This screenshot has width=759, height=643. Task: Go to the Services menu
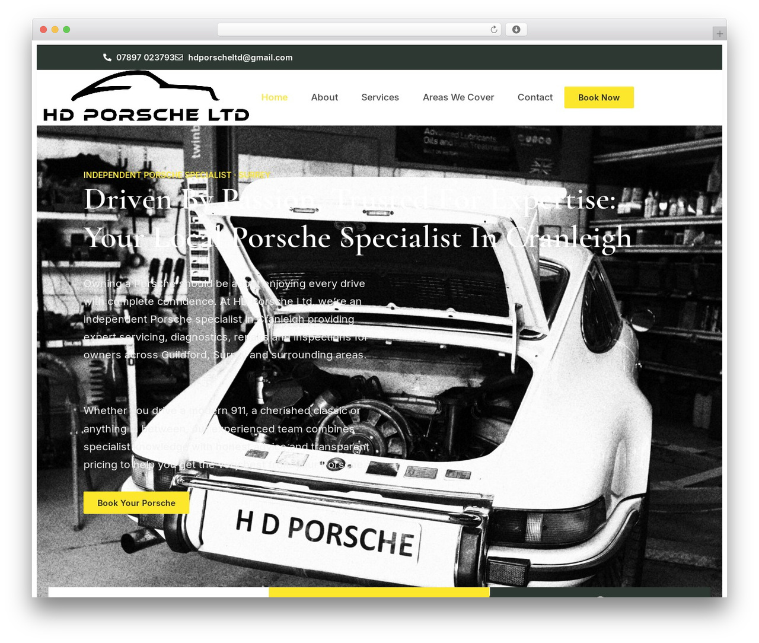click(380, 97)
